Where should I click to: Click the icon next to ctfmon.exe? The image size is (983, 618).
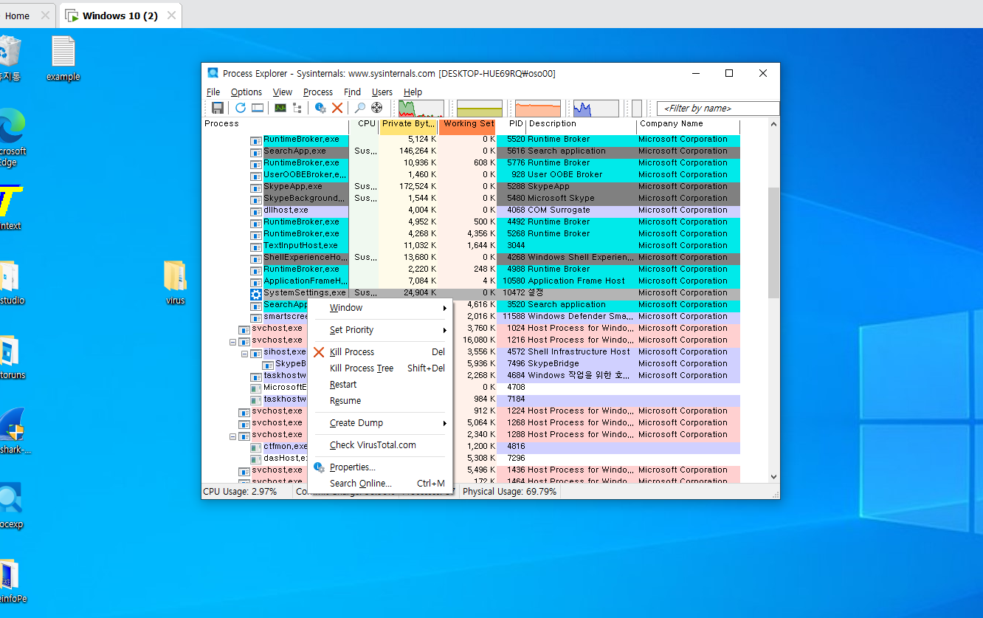(256, 447)
